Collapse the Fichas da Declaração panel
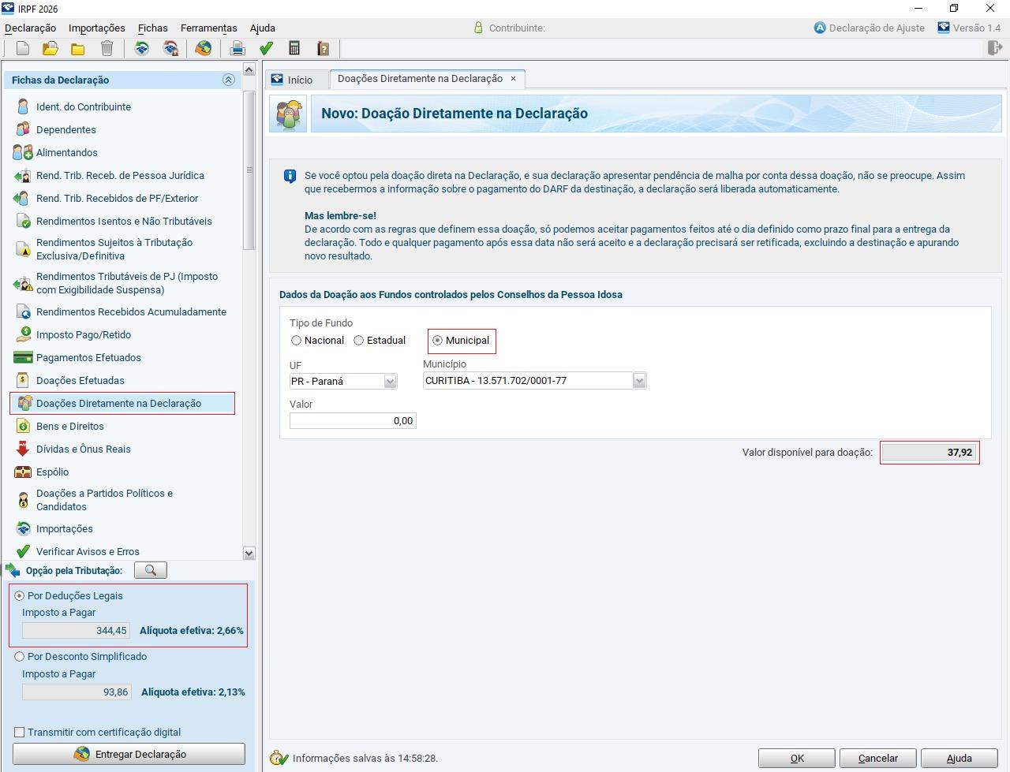Image resolution: width=1010 pixels, height=772 pixels. coord(229,80)
